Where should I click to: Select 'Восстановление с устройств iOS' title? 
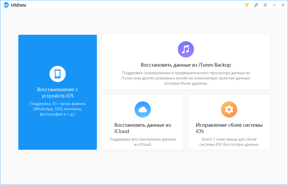pyautogui.click(x=58, y=92)
